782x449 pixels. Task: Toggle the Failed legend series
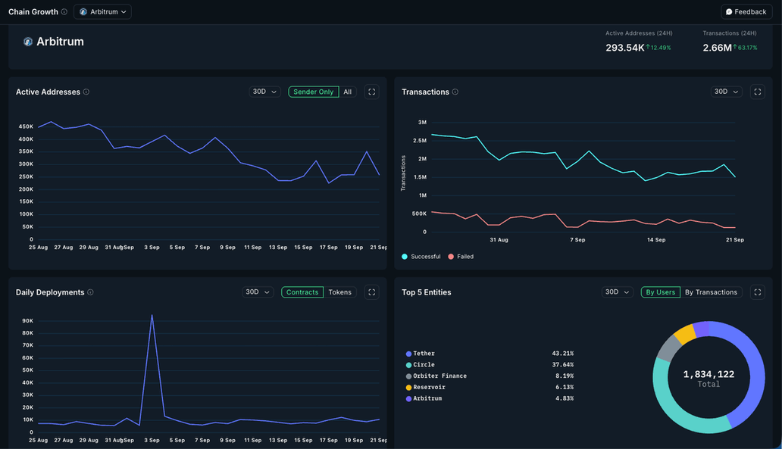point(461,257)
